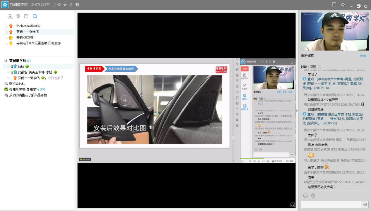Switch to the 讨论 tab
The height and width of the screenshot is (211, 371).
[304, 67]
